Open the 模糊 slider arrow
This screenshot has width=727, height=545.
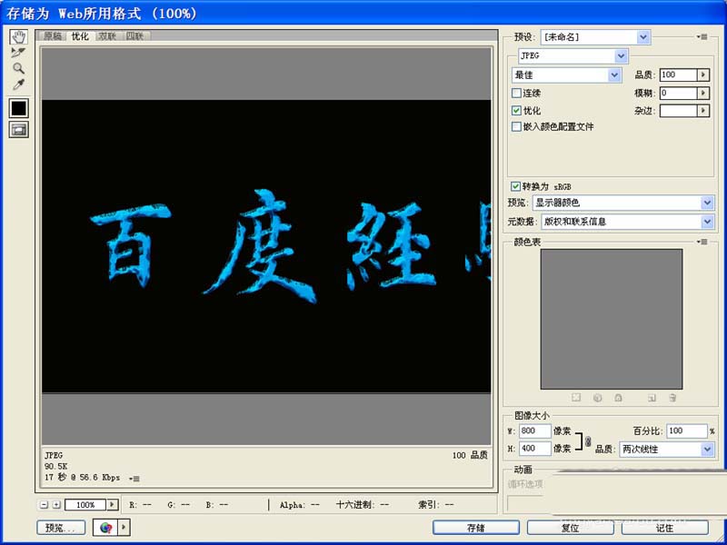pos(703,94)
